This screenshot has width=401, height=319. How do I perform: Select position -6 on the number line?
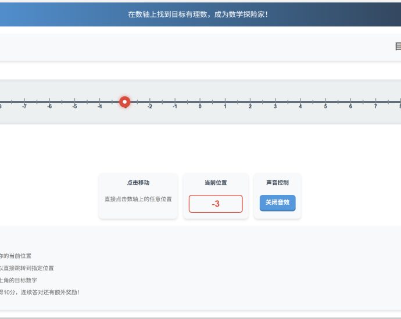click(x=49, y=102)
